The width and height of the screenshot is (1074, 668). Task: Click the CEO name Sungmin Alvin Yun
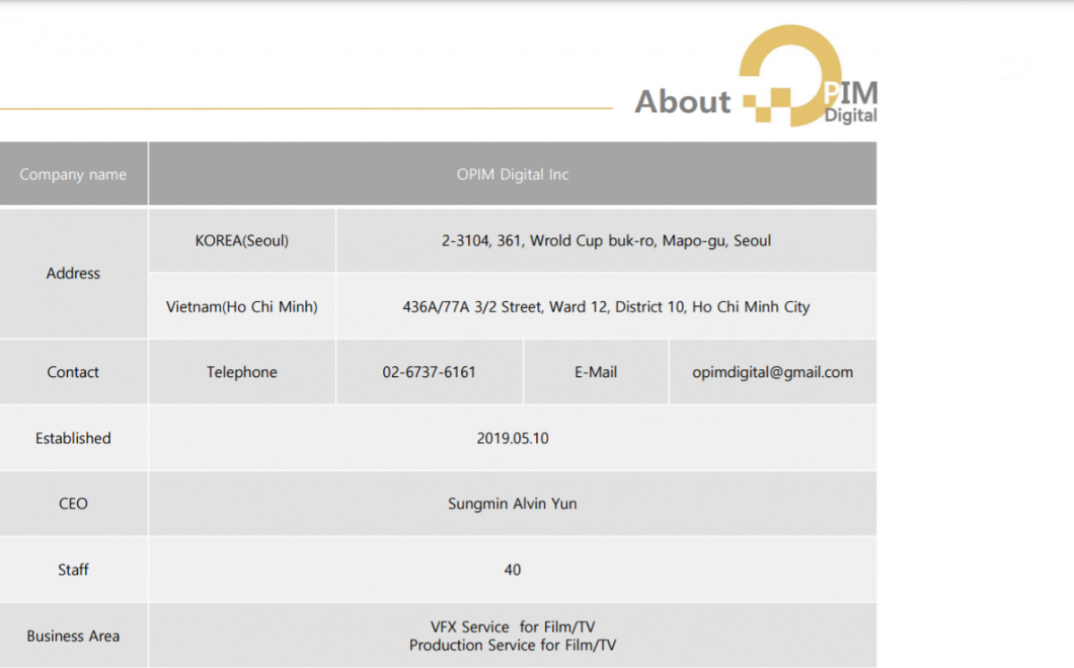[x=512, y=503]
